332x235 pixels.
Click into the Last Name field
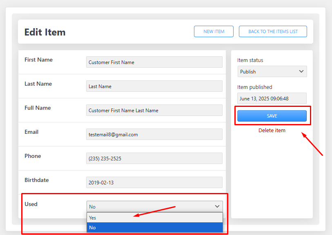[154, 86]
